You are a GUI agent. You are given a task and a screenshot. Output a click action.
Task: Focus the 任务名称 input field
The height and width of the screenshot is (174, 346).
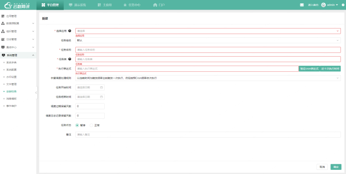click(208, 50)
